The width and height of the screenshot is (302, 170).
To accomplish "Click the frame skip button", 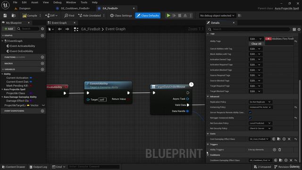I will [174, 16].
